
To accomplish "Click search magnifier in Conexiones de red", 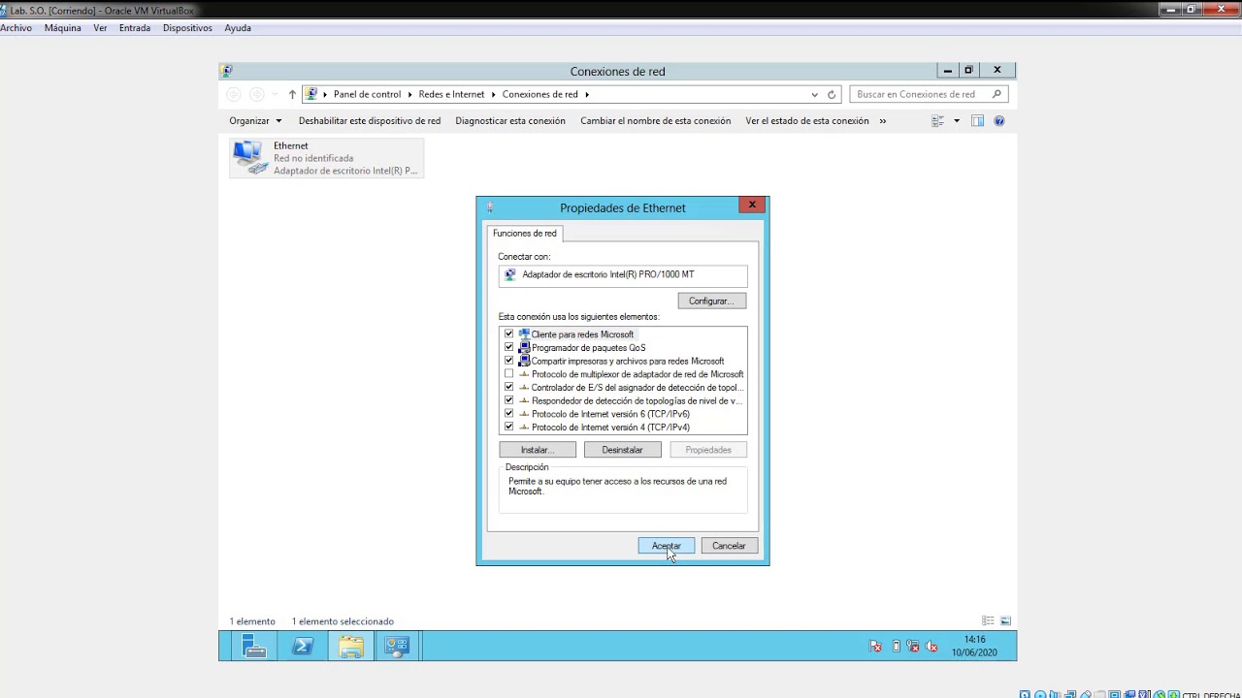I will click(x=997, y=94).
